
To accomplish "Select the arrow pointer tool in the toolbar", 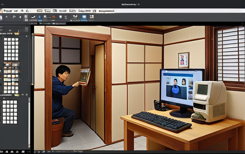I will (6, 17).
